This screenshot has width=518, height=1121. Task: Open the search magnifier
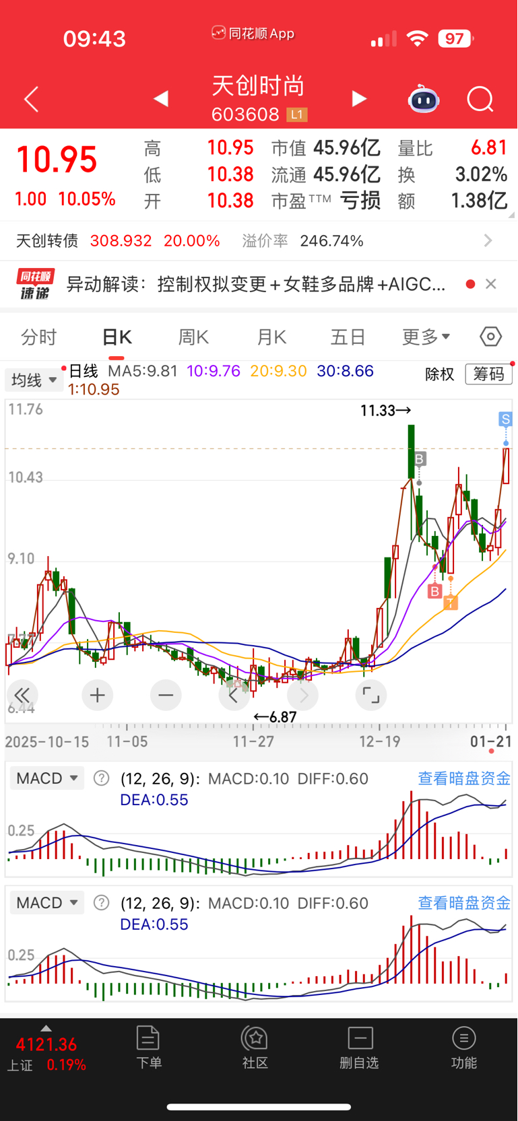480,100
